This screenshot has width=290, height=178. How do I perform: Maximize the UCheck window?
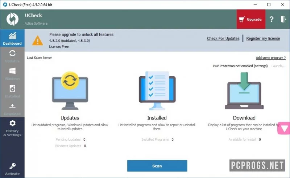click(x=269, y=5)
